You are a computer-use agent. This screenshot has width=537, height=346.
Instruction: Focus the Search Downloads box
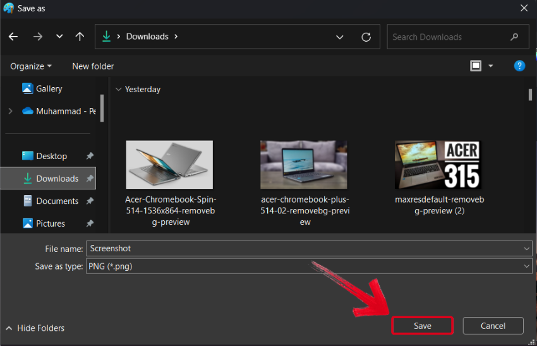pos(458,37)
